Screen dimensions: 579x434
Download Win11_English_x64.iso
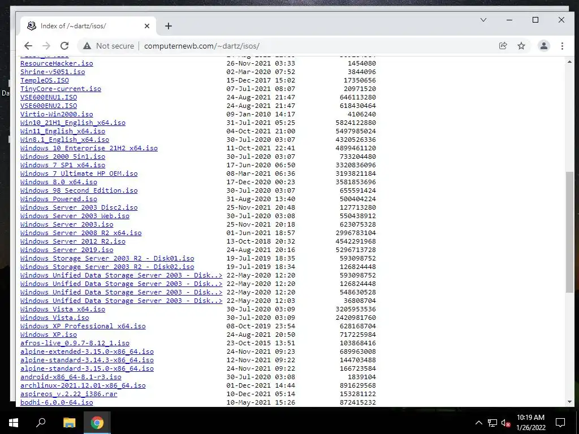pos(62,131)
